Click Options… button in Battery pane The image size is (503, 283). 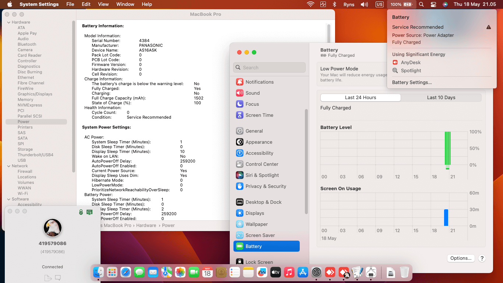(x=461, y=258)
